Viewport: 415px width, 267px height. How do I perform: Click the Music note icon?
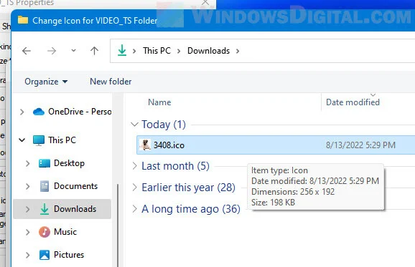[x=45, y=232]
